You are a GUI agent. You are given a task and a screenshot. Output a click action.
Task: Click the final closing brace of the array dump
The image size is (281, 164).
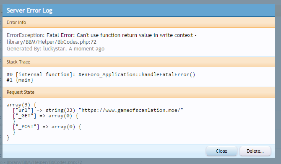click(x=8, y=138)
